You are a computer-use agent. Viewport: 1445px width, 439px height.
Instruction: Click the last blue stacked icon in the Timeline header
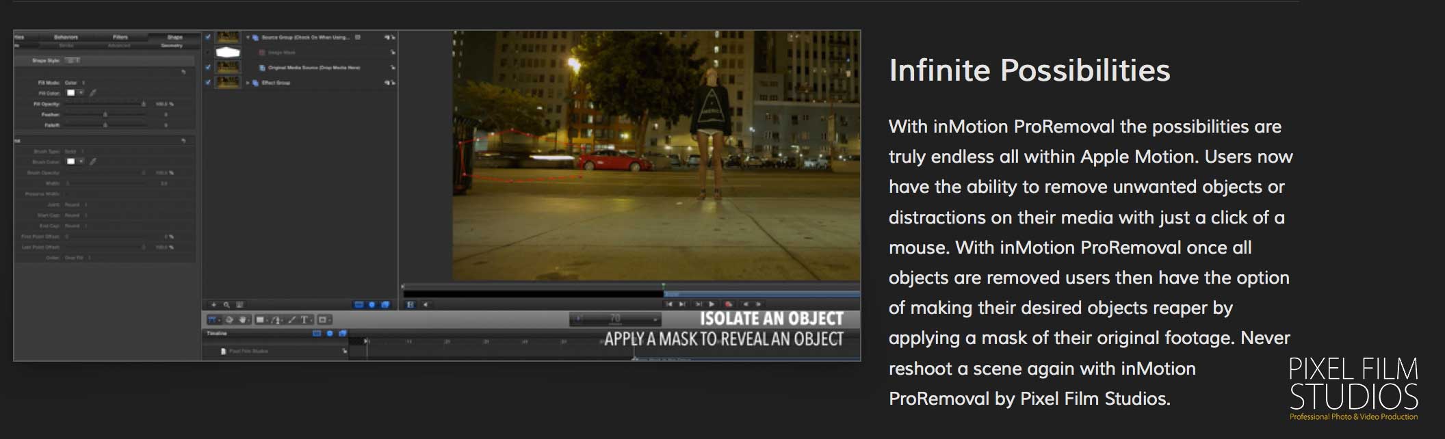pyautogui.click(x=343, y=333)
